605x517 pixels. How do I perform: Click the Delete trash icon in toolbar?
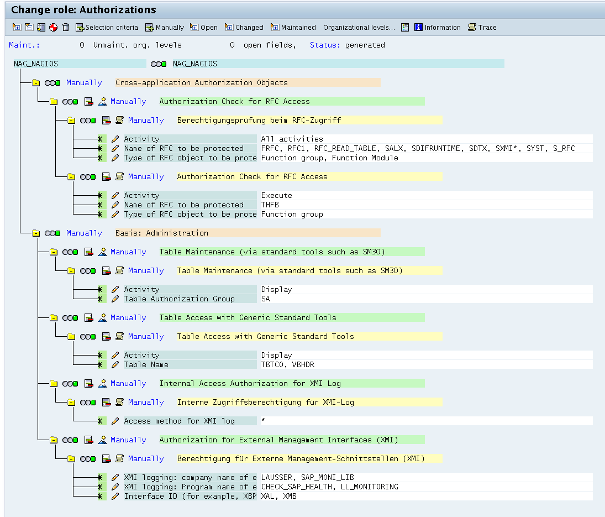pos(65,27)
